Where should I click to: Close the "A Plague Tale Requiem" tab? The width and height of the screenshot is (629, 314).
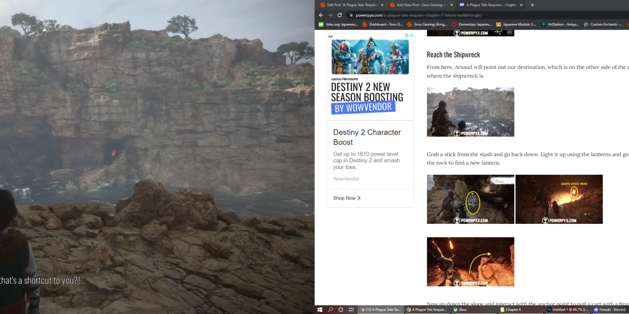pyautogui.click(x=521, y=5)
